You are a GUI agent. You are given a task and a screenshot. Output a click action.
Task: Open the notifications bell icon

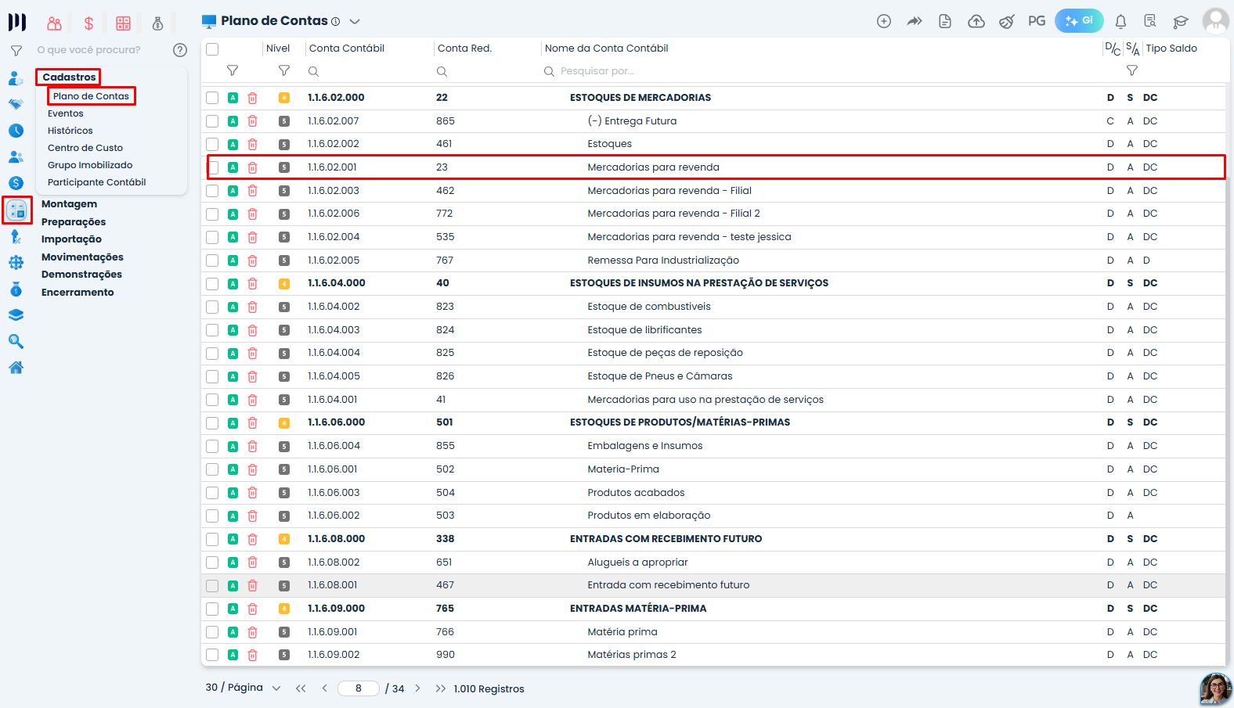(1120, 21)
